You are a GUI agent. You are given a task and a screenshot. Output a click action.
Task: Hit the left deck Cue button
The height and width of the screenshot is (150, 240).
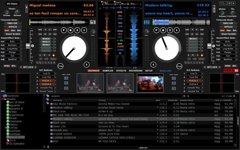(x=60, y=66)
